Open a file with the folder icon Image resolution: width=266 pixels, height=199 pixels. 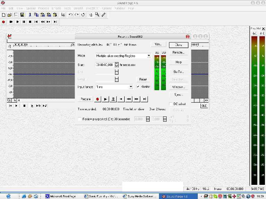pos(10,15)
